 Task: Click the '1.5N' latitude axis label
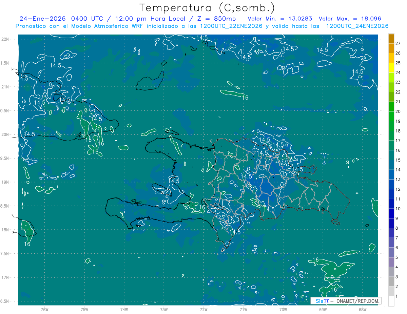pyautogui.click(x=5, y=63)
